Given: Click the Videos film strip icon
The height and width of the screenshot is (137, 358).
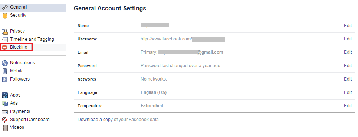Looking at the screenshot, I should coord(5,127).
